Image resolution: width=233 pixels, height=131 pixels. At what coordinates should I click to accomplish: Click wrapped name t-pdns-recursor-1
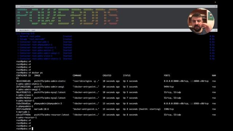click(x=27, y=118)
